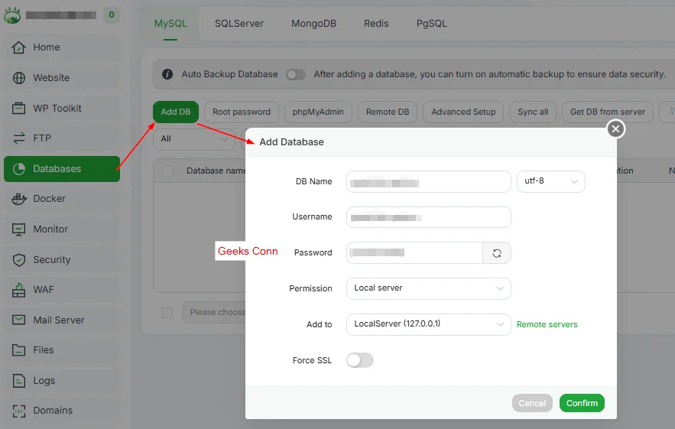
Task: Confirm adding the database
Action: point(582,403)
